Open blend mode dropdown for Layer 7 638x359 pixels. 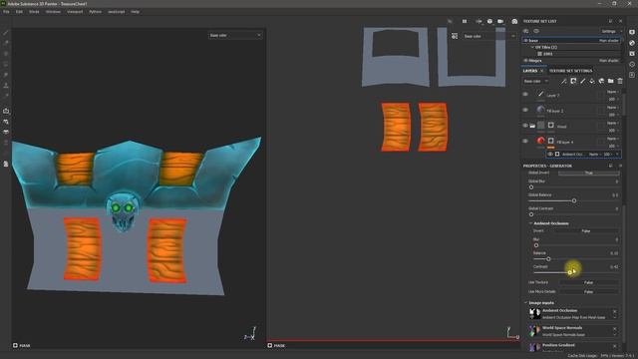612,92
